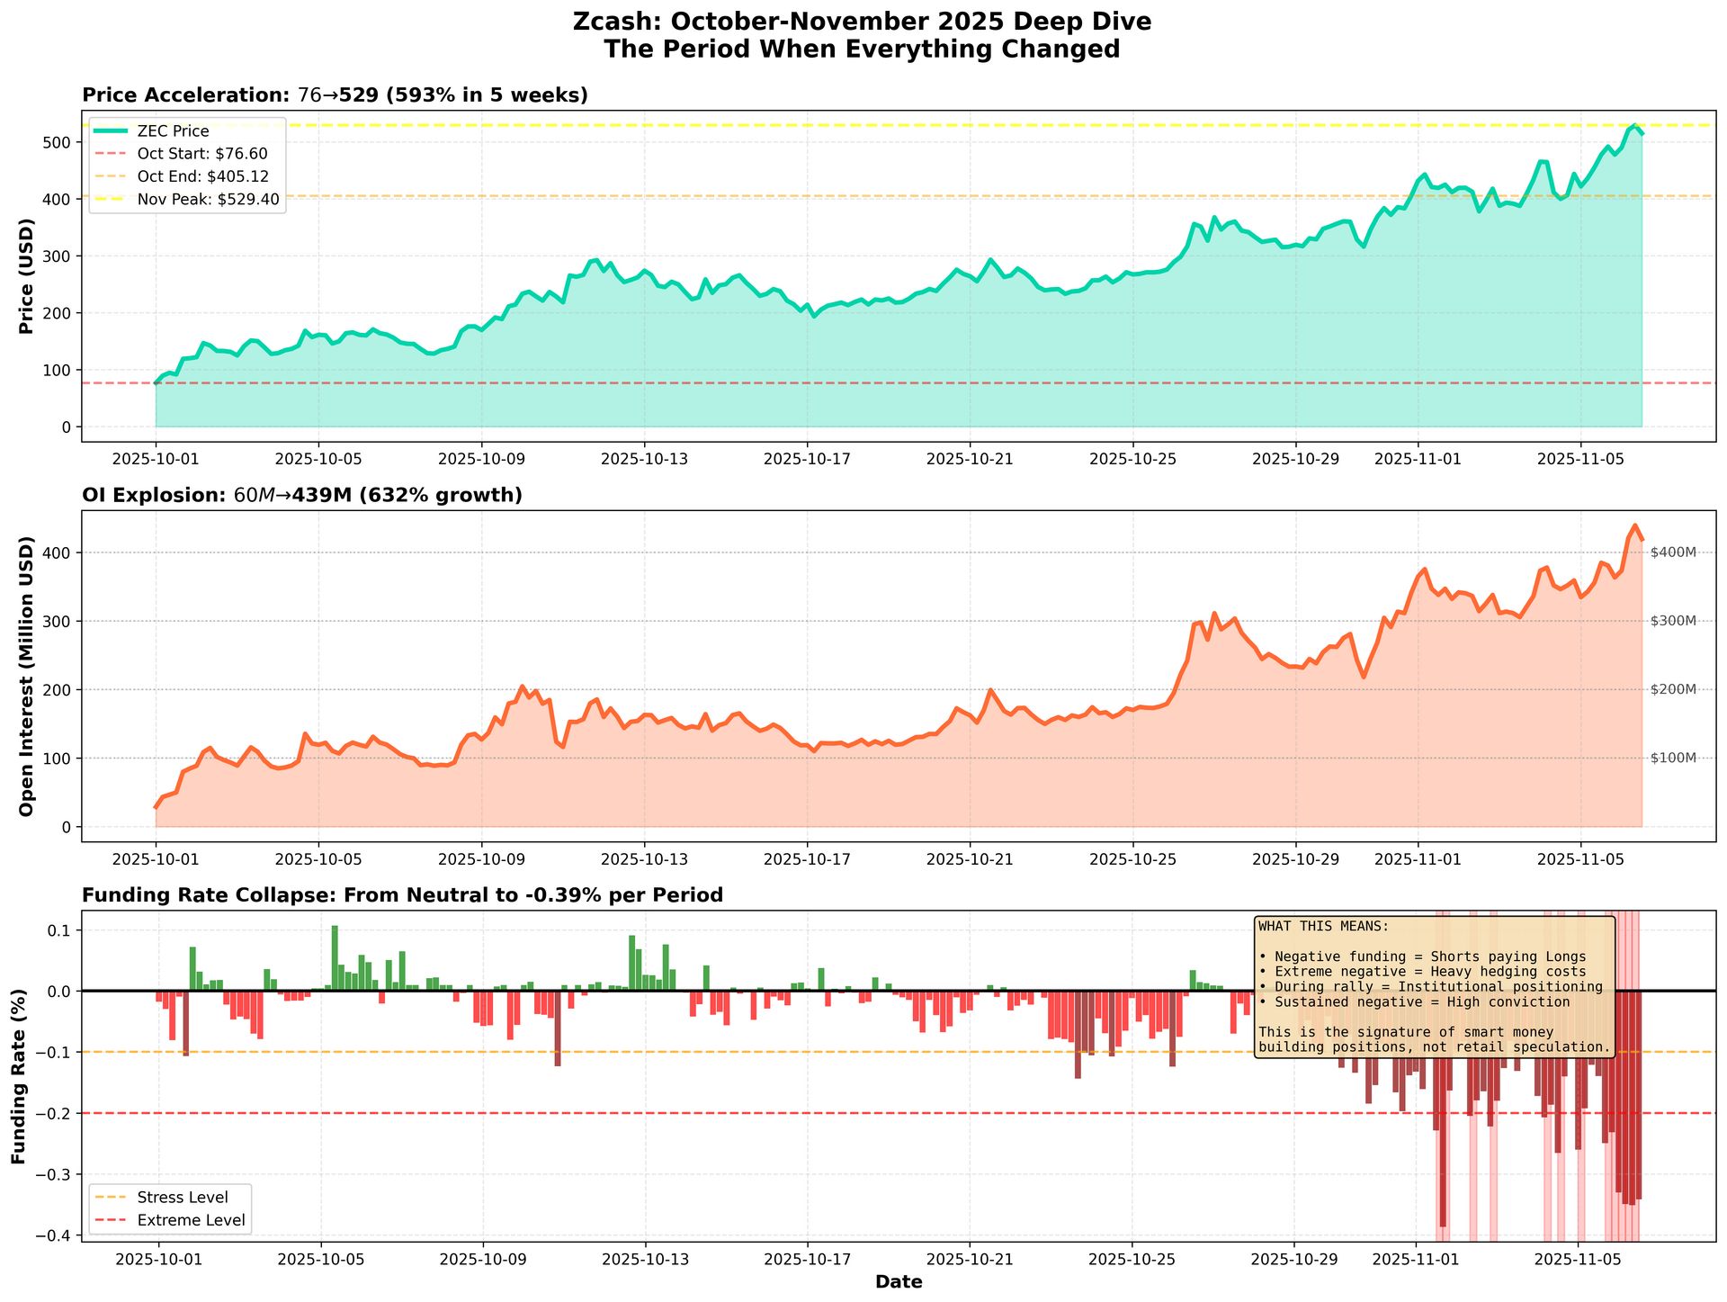The width and height of the screenshot is (1727, 1302).
Task: Click the Price Acceleration subplot title
Action: (x=335, y=95)
